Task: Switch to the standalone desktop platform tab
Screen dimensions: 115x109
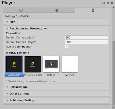Action: tap(21, 10)
